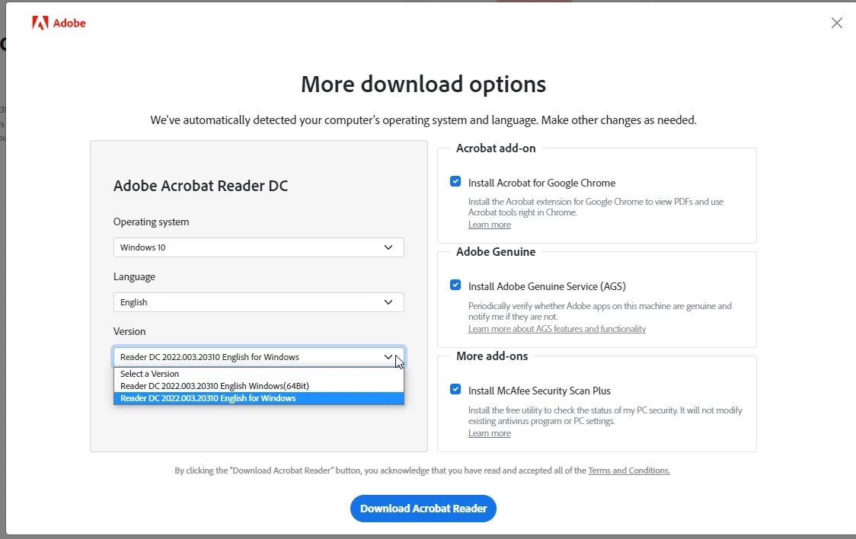This screenshot has height=539, width=856.
Task: Click the 'Version' label
Action: 129,331
